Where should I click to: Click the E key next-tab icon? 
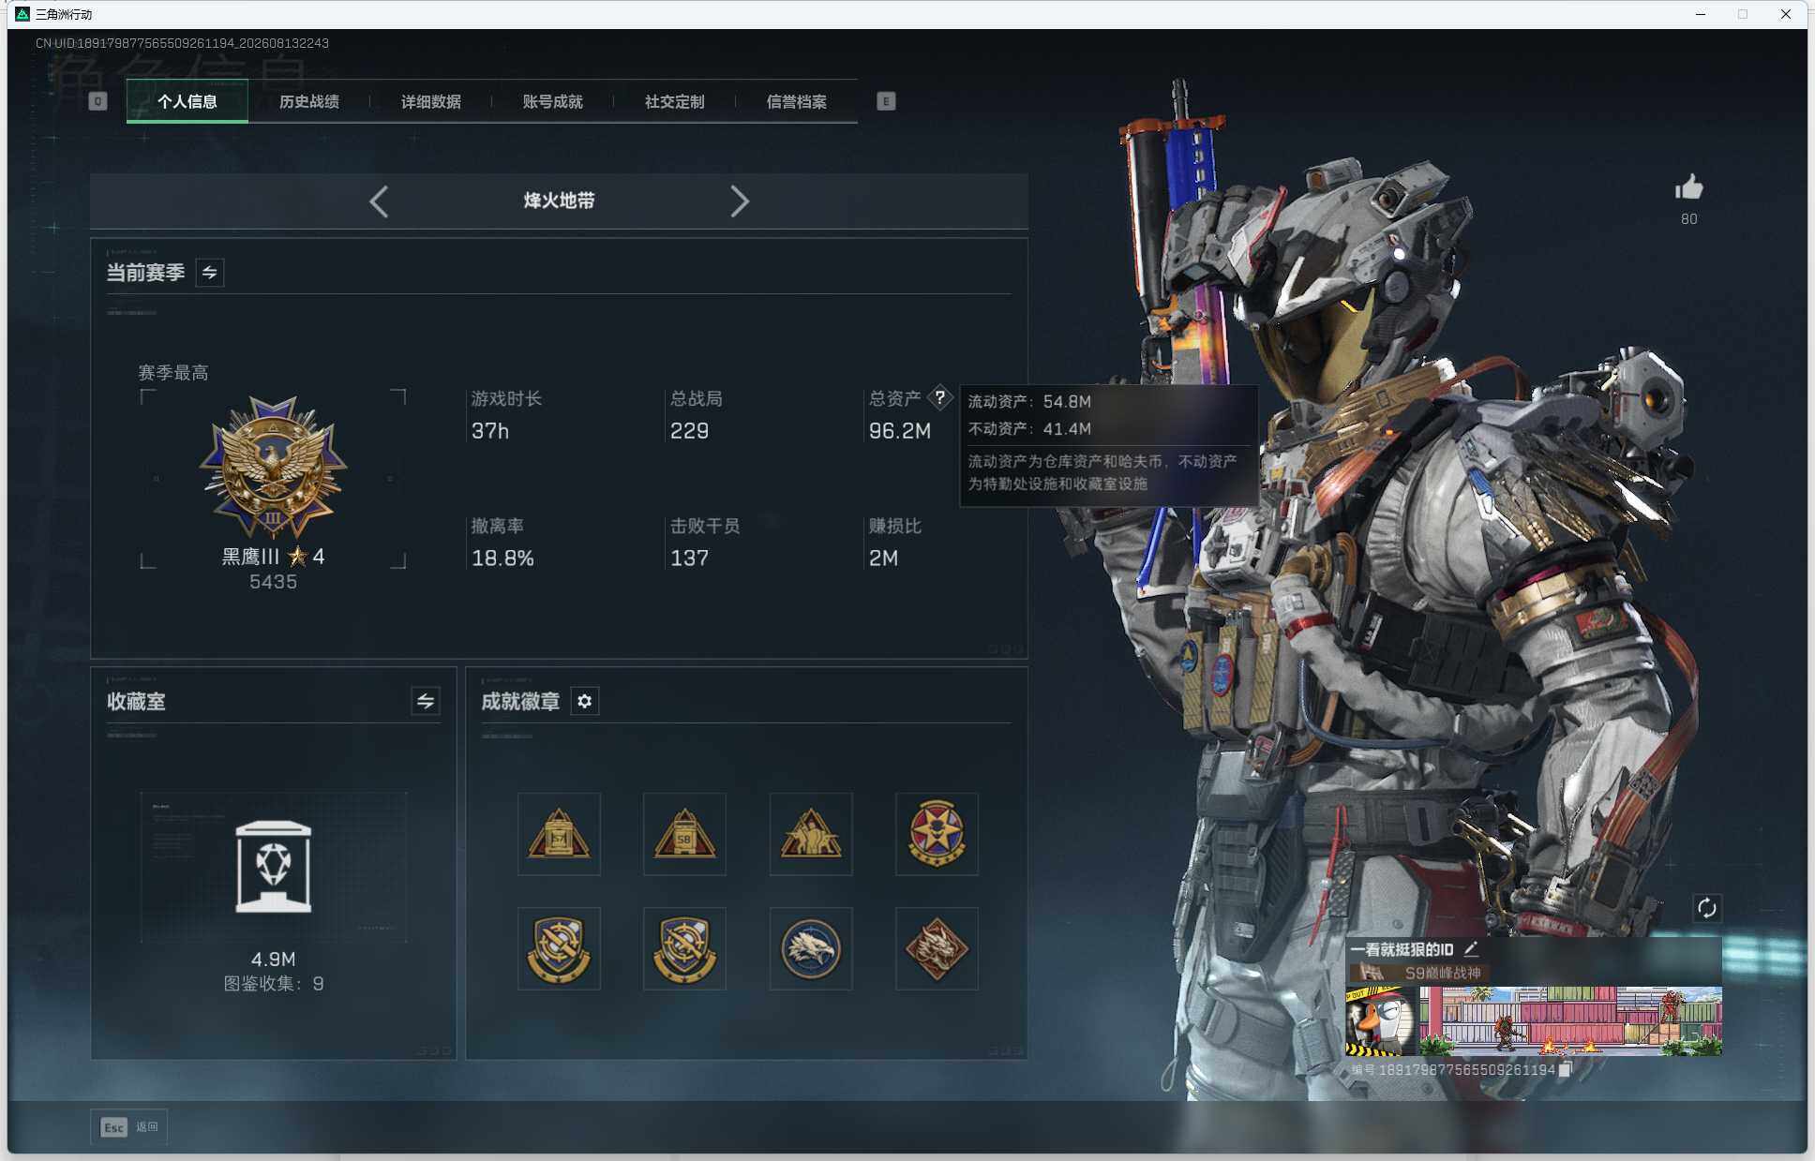(x=886, y=101)
